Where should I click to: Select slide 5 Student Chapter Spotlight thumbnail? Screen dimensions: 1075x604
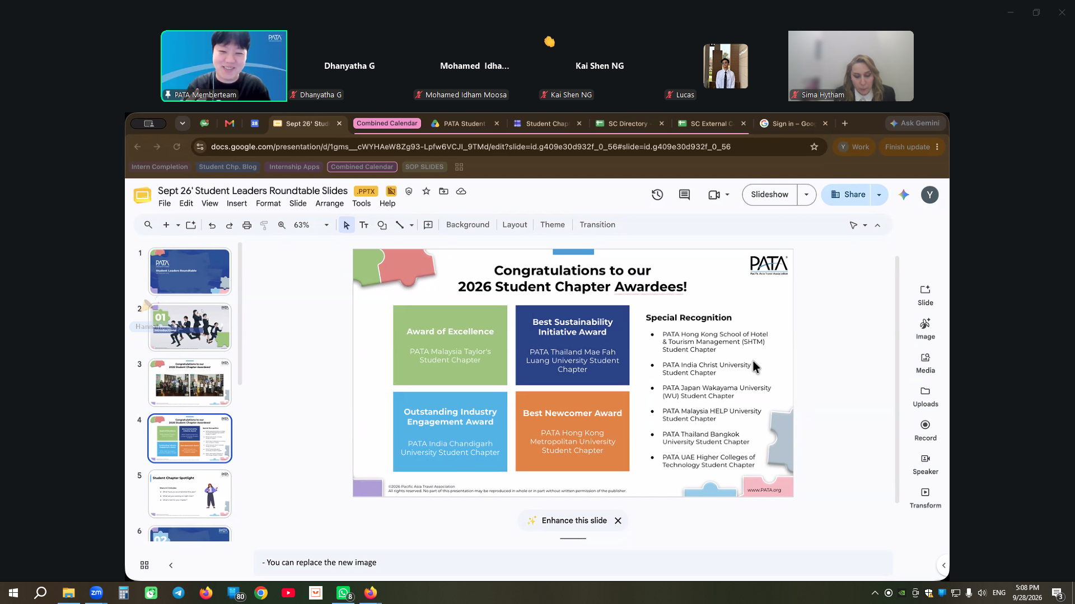(190, 494)
